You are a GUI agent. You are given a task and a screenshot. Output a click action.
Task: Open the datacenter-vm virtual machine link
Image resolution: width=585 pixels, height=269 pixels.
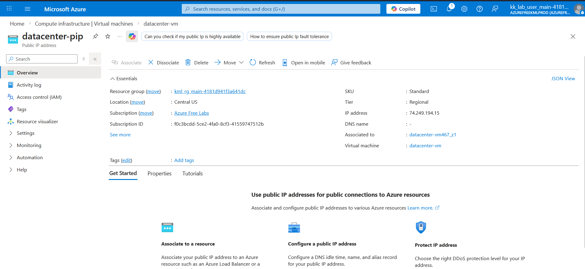tap(425, 146)
